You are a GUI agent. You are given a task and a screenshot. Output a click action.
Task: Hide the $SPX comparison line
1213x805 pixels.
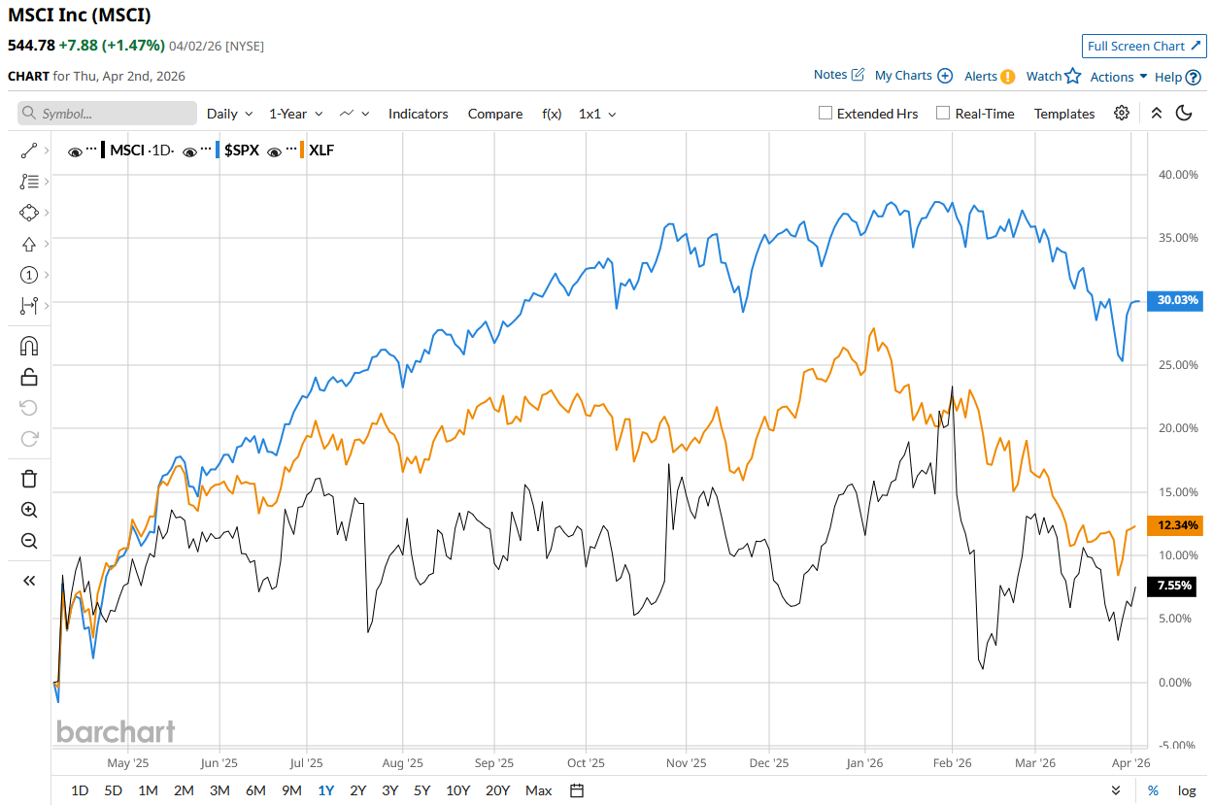point(191,151)
